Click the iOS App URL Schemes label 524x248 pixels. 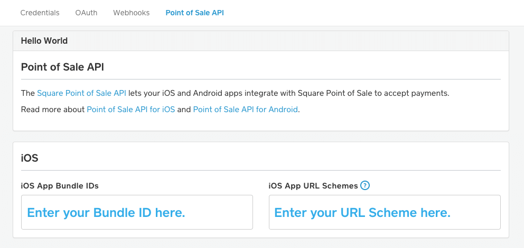[313, 186]
